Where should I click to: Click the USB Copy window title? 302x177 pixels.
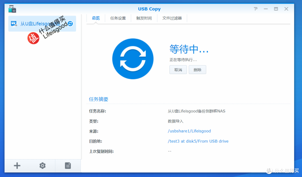pyautogui.click(x=149, y=9)
